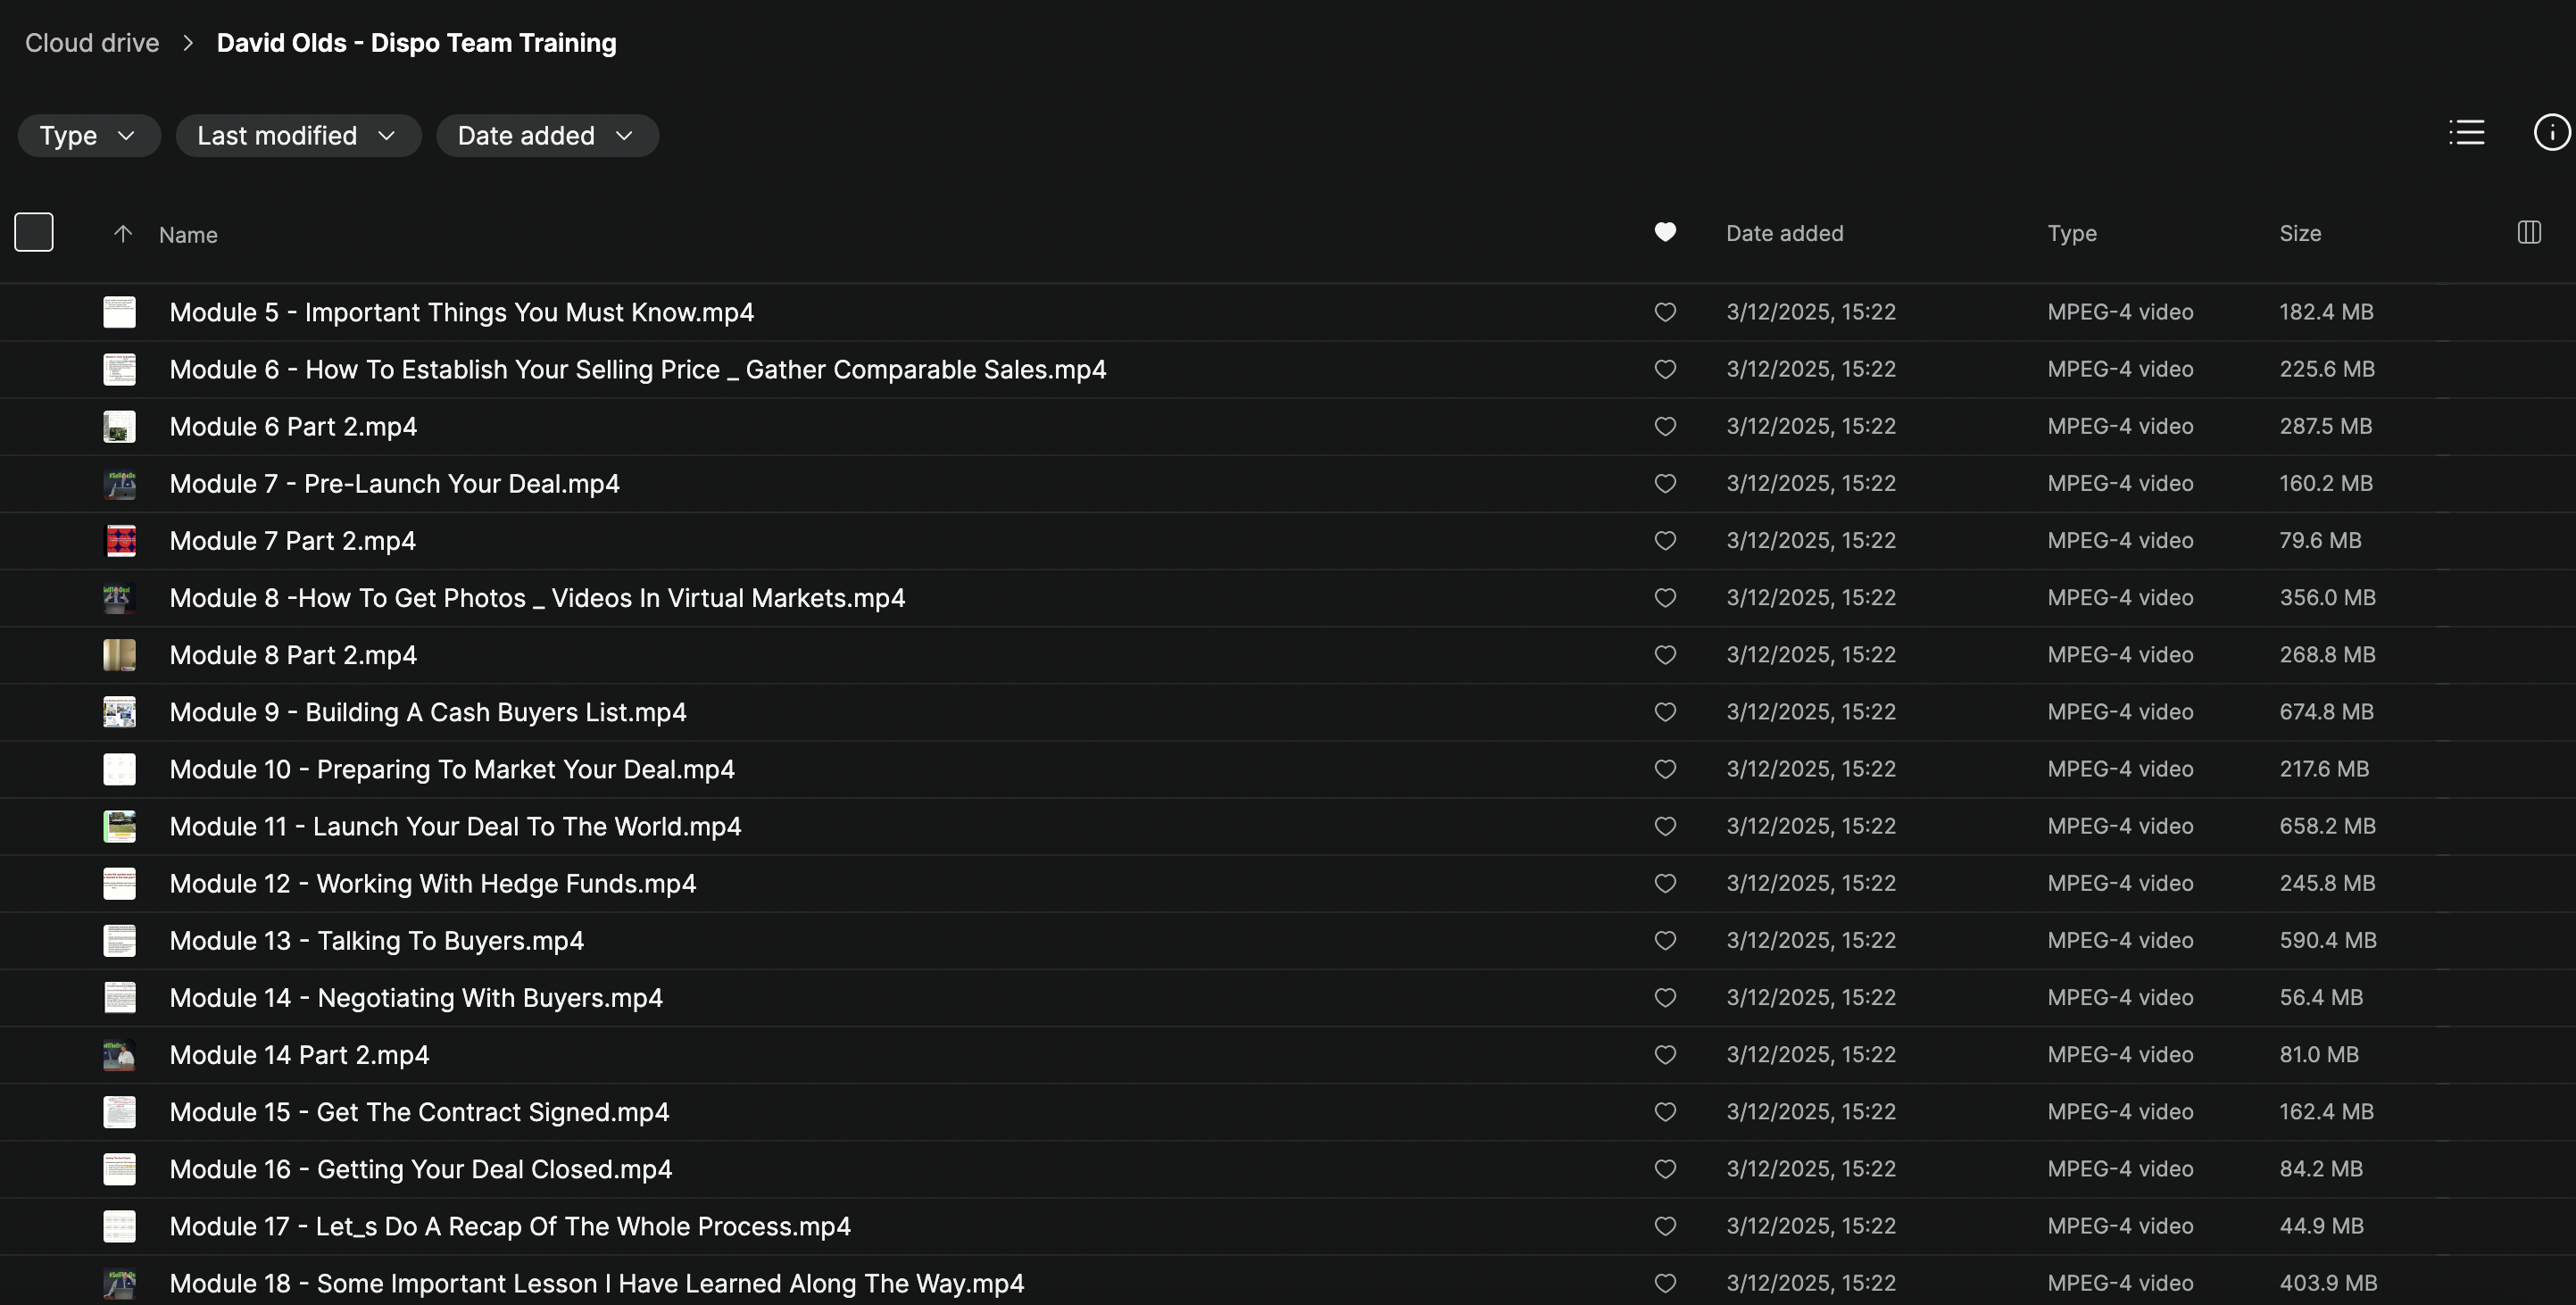
Task: Open the Date added filter dropdown
Action: point(546,136)
